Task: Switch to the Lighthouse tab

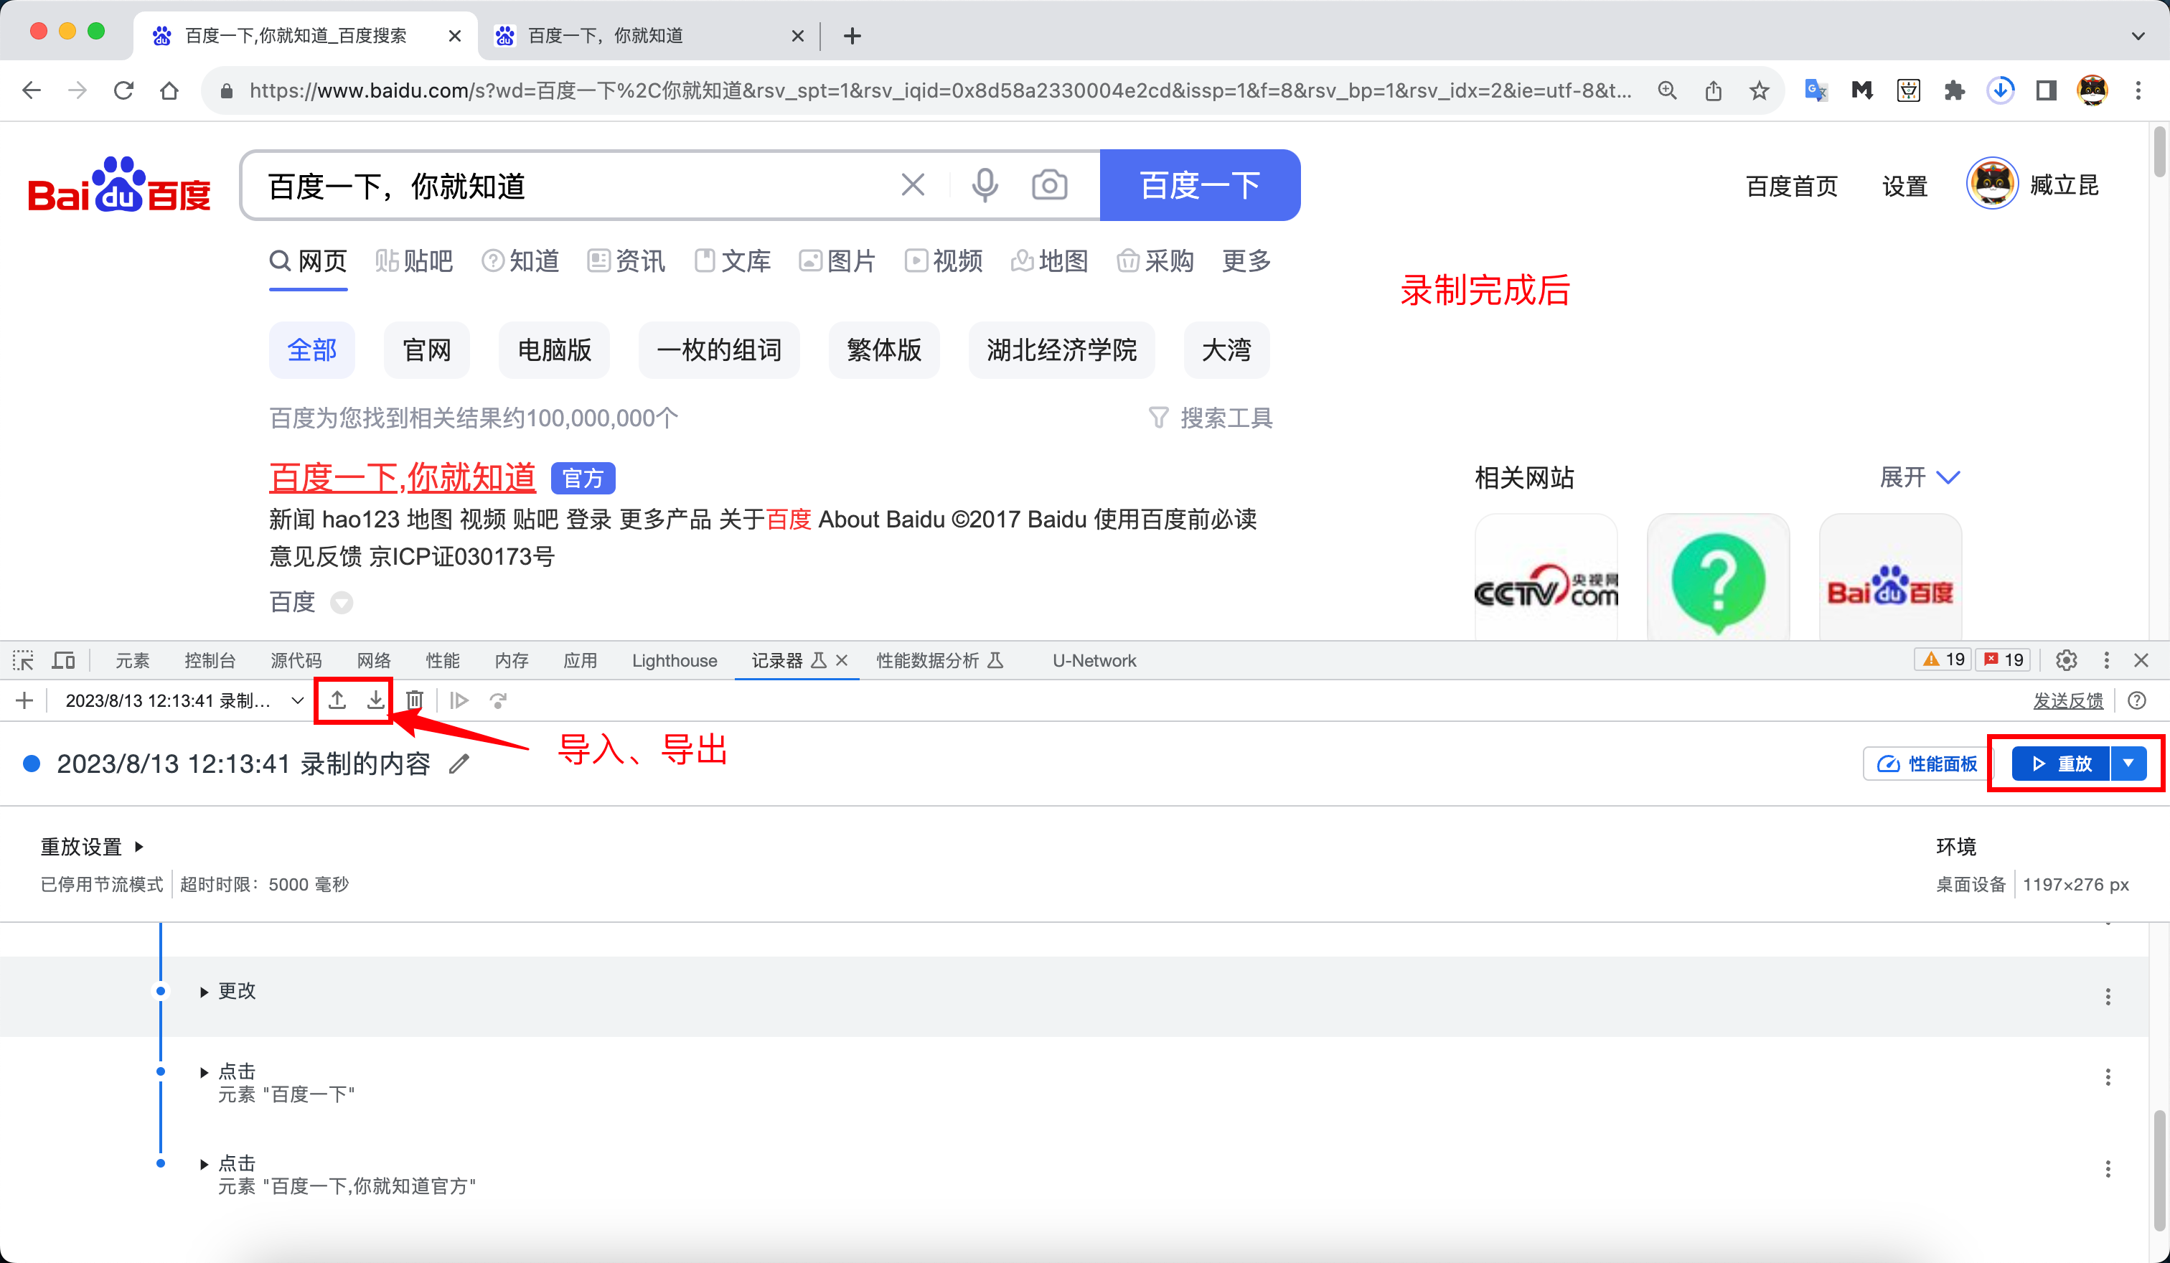Action: (x=675, y=660)
